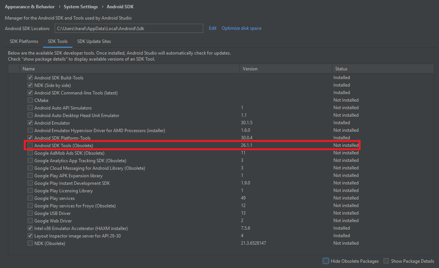
Task: Uncheck the Android Emulator checkbox
Action: 30,123
